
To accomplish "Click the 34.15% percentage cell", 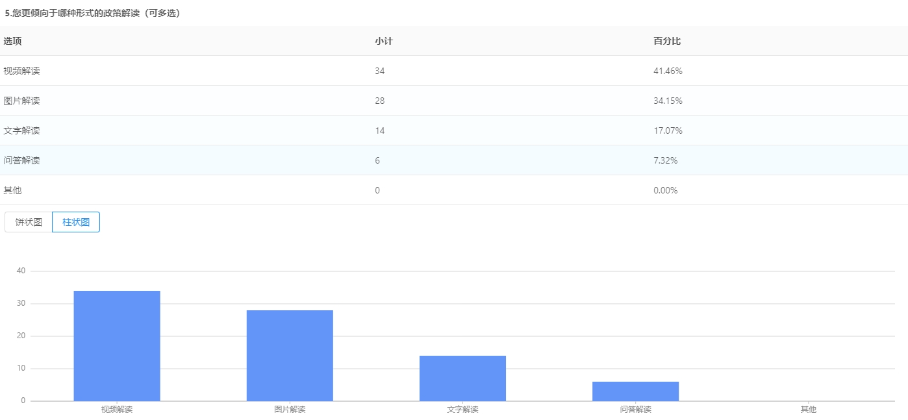I will (668, 101).
